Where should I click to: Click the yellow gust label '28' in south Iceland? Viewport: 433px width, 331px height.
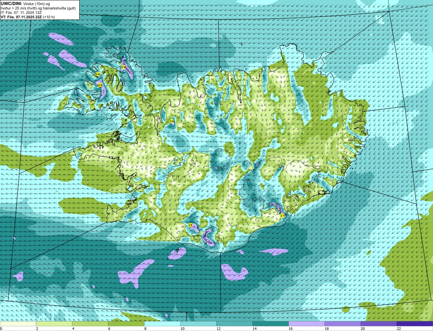(x=190, y=225)
